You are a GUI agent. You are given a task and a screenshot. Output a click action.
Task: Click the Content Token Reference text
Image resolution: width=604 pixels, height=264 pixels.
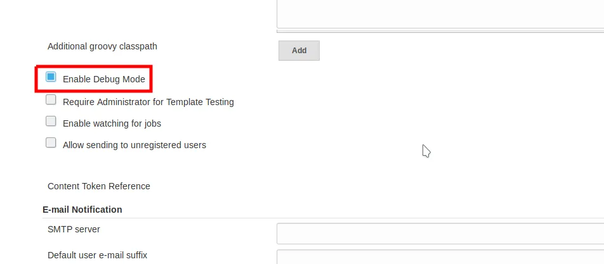pos(98,186)
